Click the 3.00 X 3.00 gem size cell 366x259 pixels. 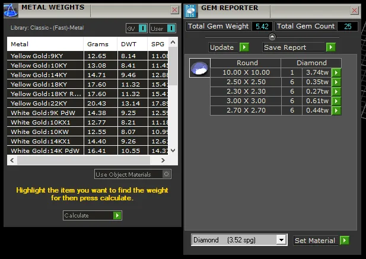click(x=246, y=101)
